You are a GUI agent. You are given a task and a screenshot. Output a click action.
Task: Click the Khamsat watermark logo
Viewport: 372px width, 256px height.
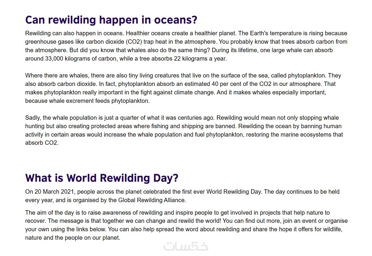click(186, 246)
